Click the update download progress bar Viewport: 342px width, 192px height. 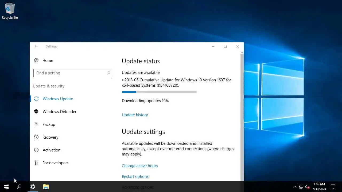(x=159, y=92)
